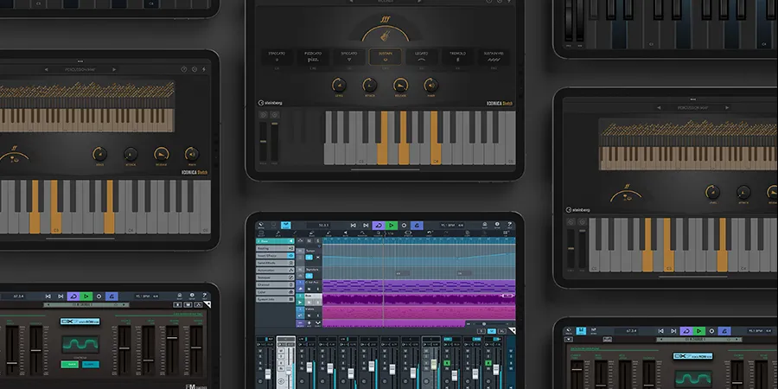Go to previous preset on right percussion map tablet
The width and height of the screenshot is (778, 389).
[659, 108]
